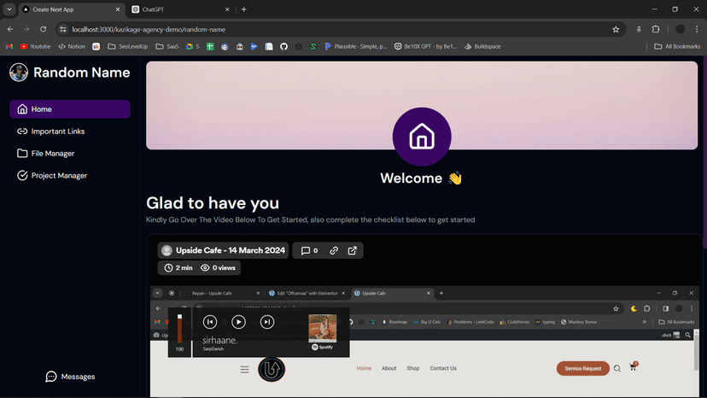Skip to next track in media overlay

[267, 322]
